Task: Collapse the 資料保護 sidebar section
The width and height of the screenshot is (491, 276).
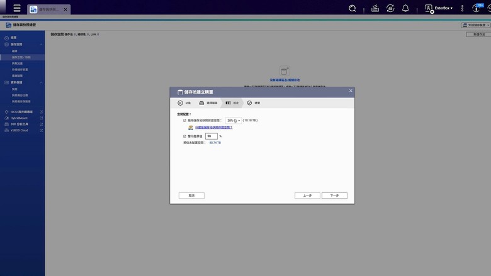Action: pos(41,82)
